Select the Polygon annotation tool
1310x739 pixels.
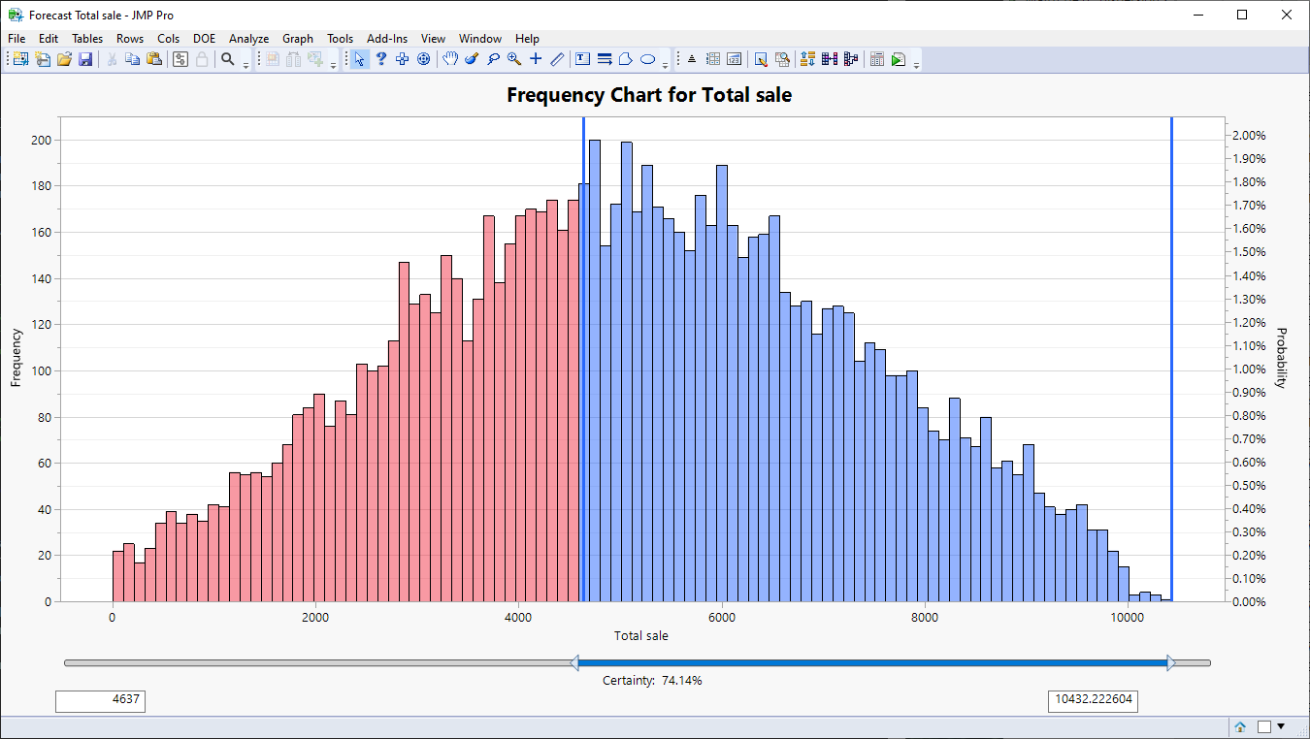[626, 58]
